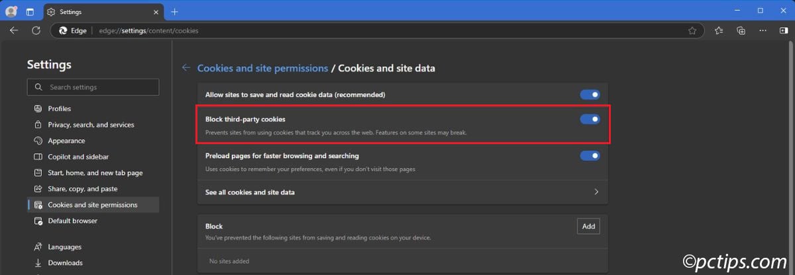Open Privacy, search, and services section
795x275 pixels.
(x=90, y=124)
